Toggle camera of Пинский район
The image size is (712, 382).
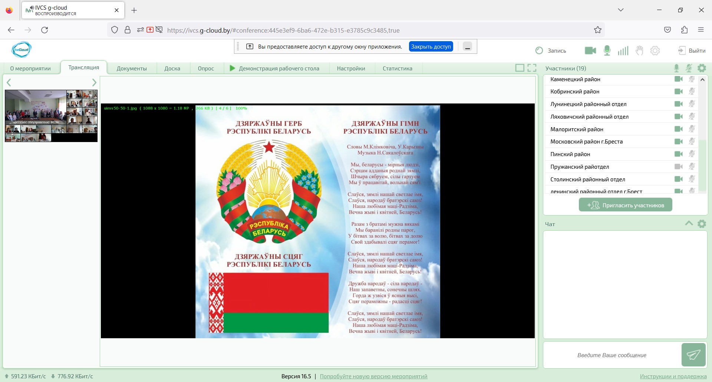point(679,154)
